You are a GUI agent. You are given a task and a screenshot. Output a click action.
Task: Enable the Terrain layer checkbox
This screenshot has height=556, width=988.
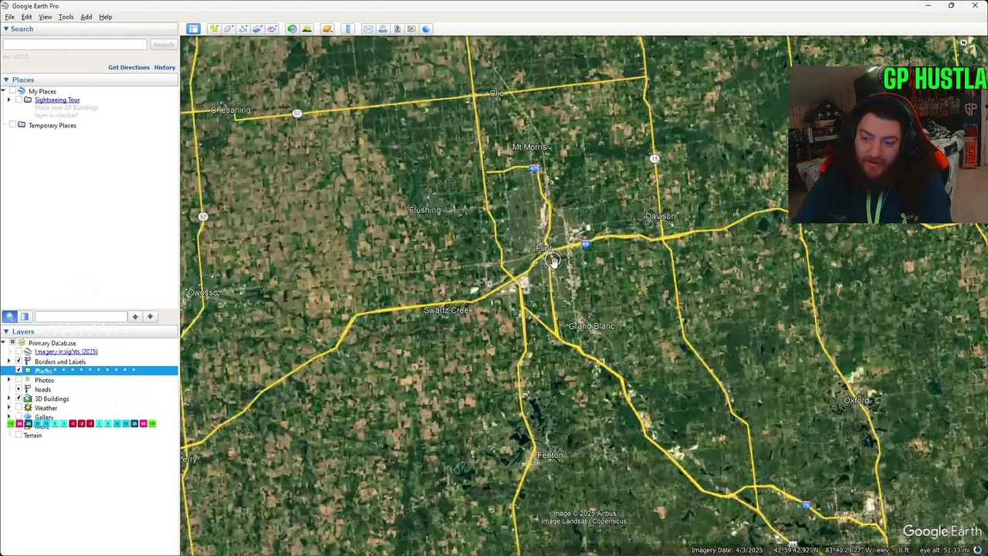tap(19, 435)
